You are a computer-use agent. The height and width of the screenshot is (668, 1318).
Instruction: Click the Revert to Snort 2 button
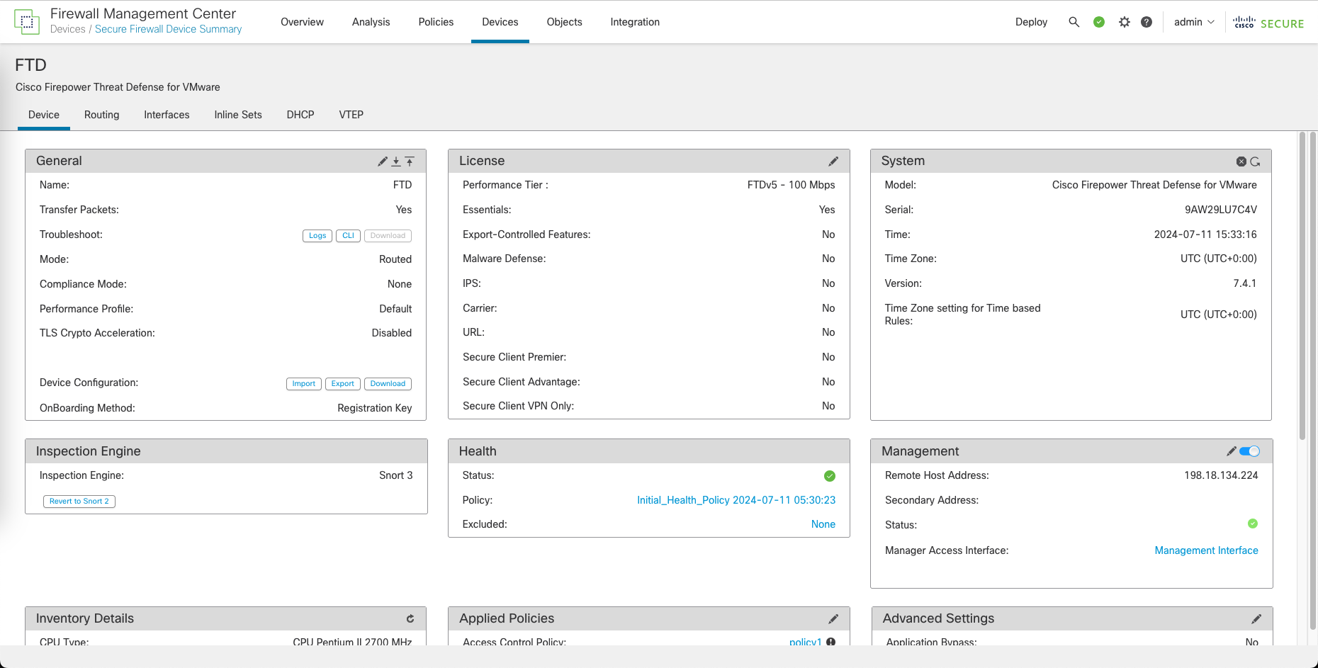(x=79, y=501)
